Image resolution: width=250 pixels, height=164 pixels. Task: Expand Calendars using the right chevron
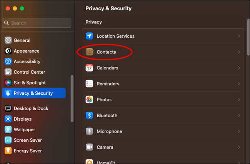(x=239, y=68)
